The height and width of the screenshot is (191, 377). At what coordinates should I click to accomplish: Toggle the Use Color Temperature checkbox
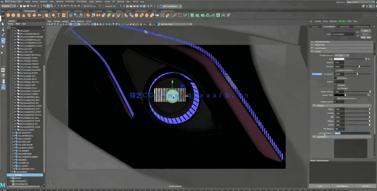pyautogui.click(x=333, y=70)
